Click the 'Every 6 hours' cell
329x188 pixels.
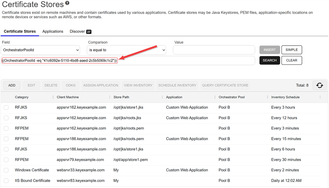283,149
